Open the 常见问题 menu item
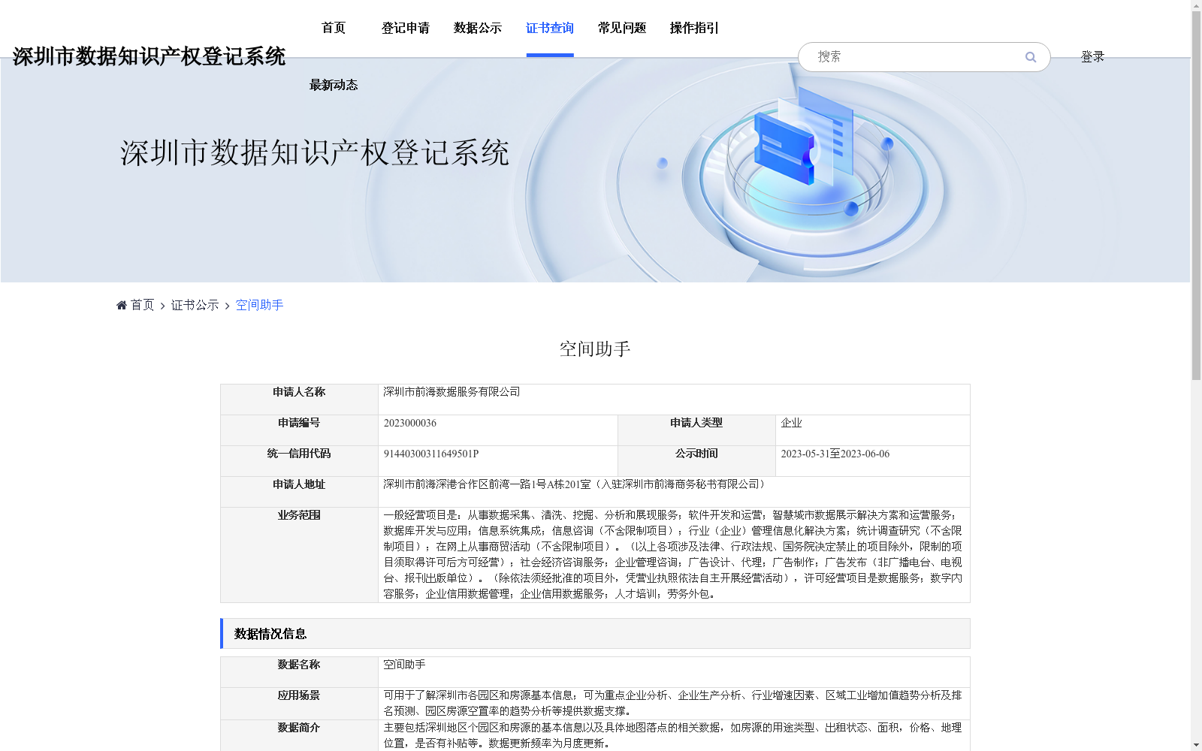The width and height of the screenshot is (1202, 751). click(x=622, y=28)
